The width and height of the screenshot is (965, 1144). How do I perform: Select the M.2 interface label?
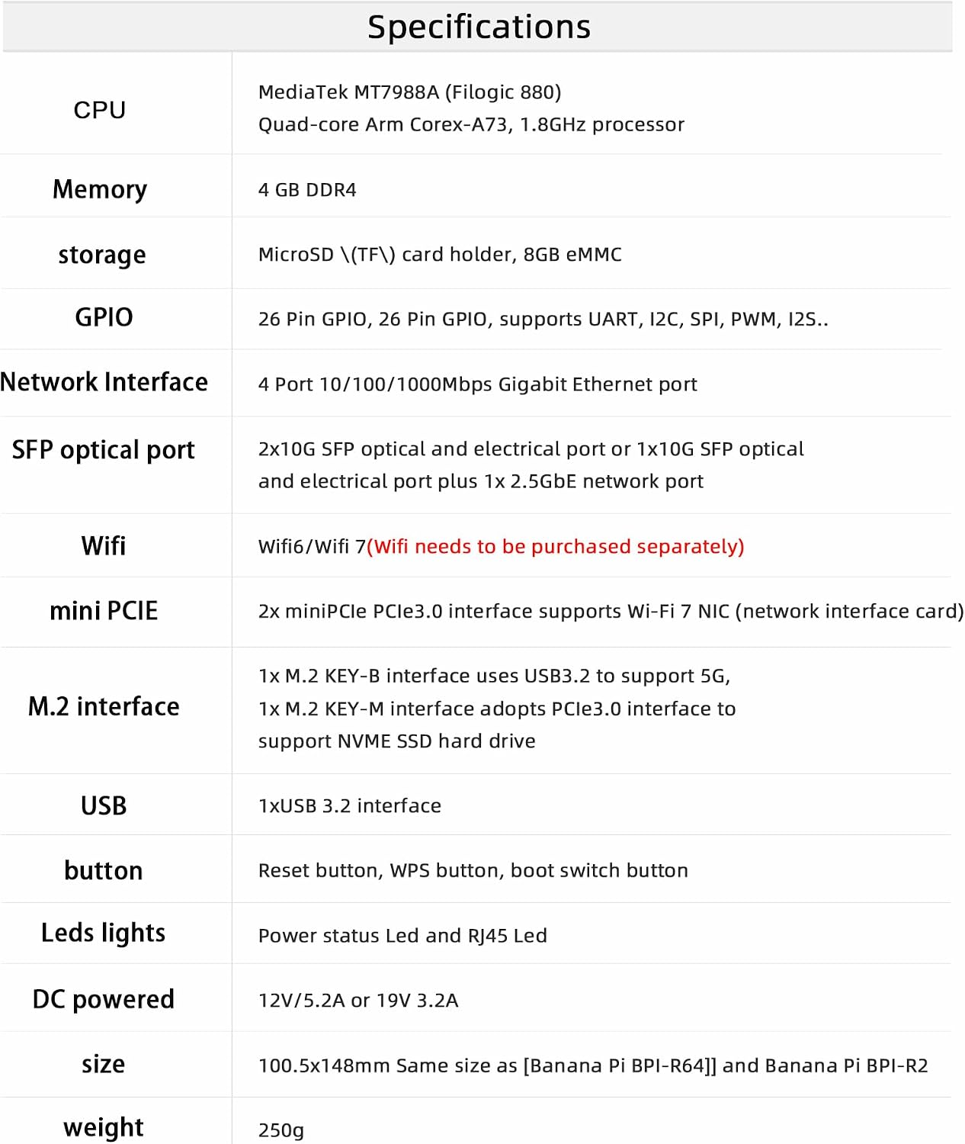point(104,706)
